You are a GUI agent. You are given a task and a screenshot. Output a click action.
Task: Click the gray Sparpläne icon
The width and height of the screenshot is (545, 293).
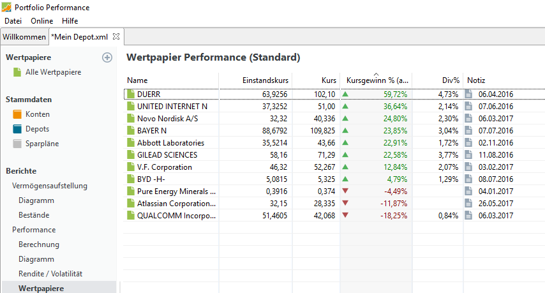(17, 144)
